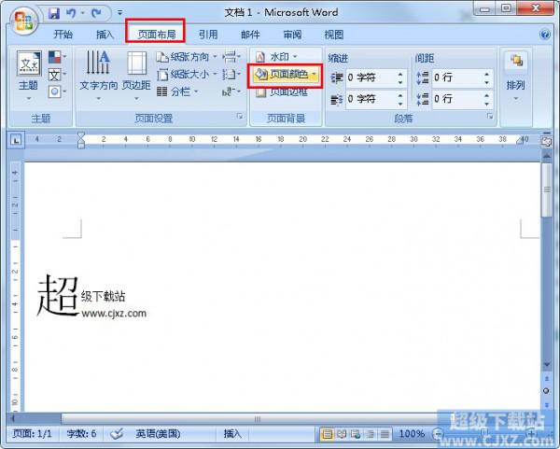Switch to Print Layout view

point(327,434)
